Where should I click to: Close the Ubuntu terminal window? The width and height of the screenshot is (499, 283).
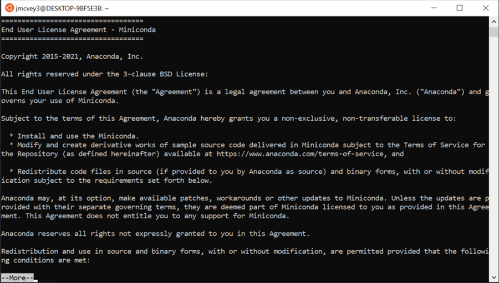(486, 8)
